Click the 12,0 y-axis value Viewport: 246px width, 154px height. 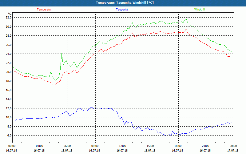[9, 108]
